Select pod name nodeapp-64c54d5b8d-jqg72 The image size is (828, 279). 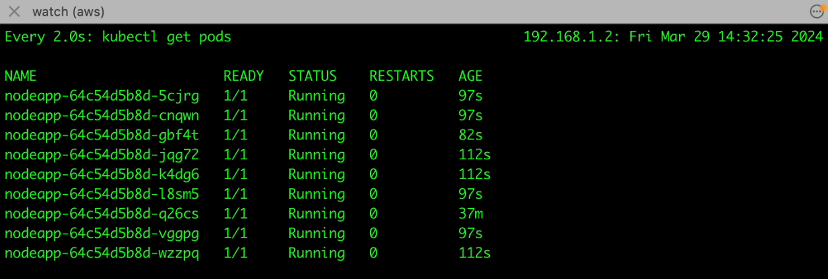pos(102,155)
